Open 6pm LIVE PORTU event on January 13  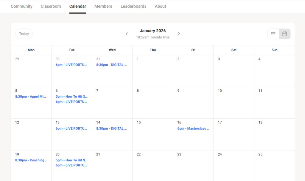point(71,128)
